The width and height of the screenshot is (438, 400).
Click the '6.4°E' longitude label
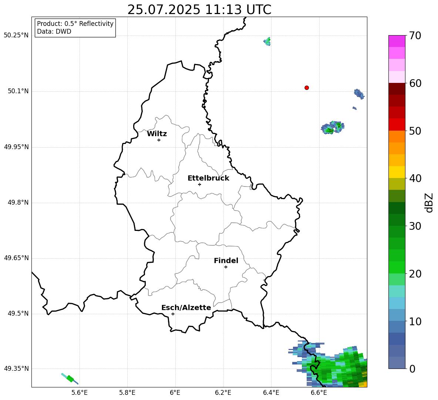[271, 393]
